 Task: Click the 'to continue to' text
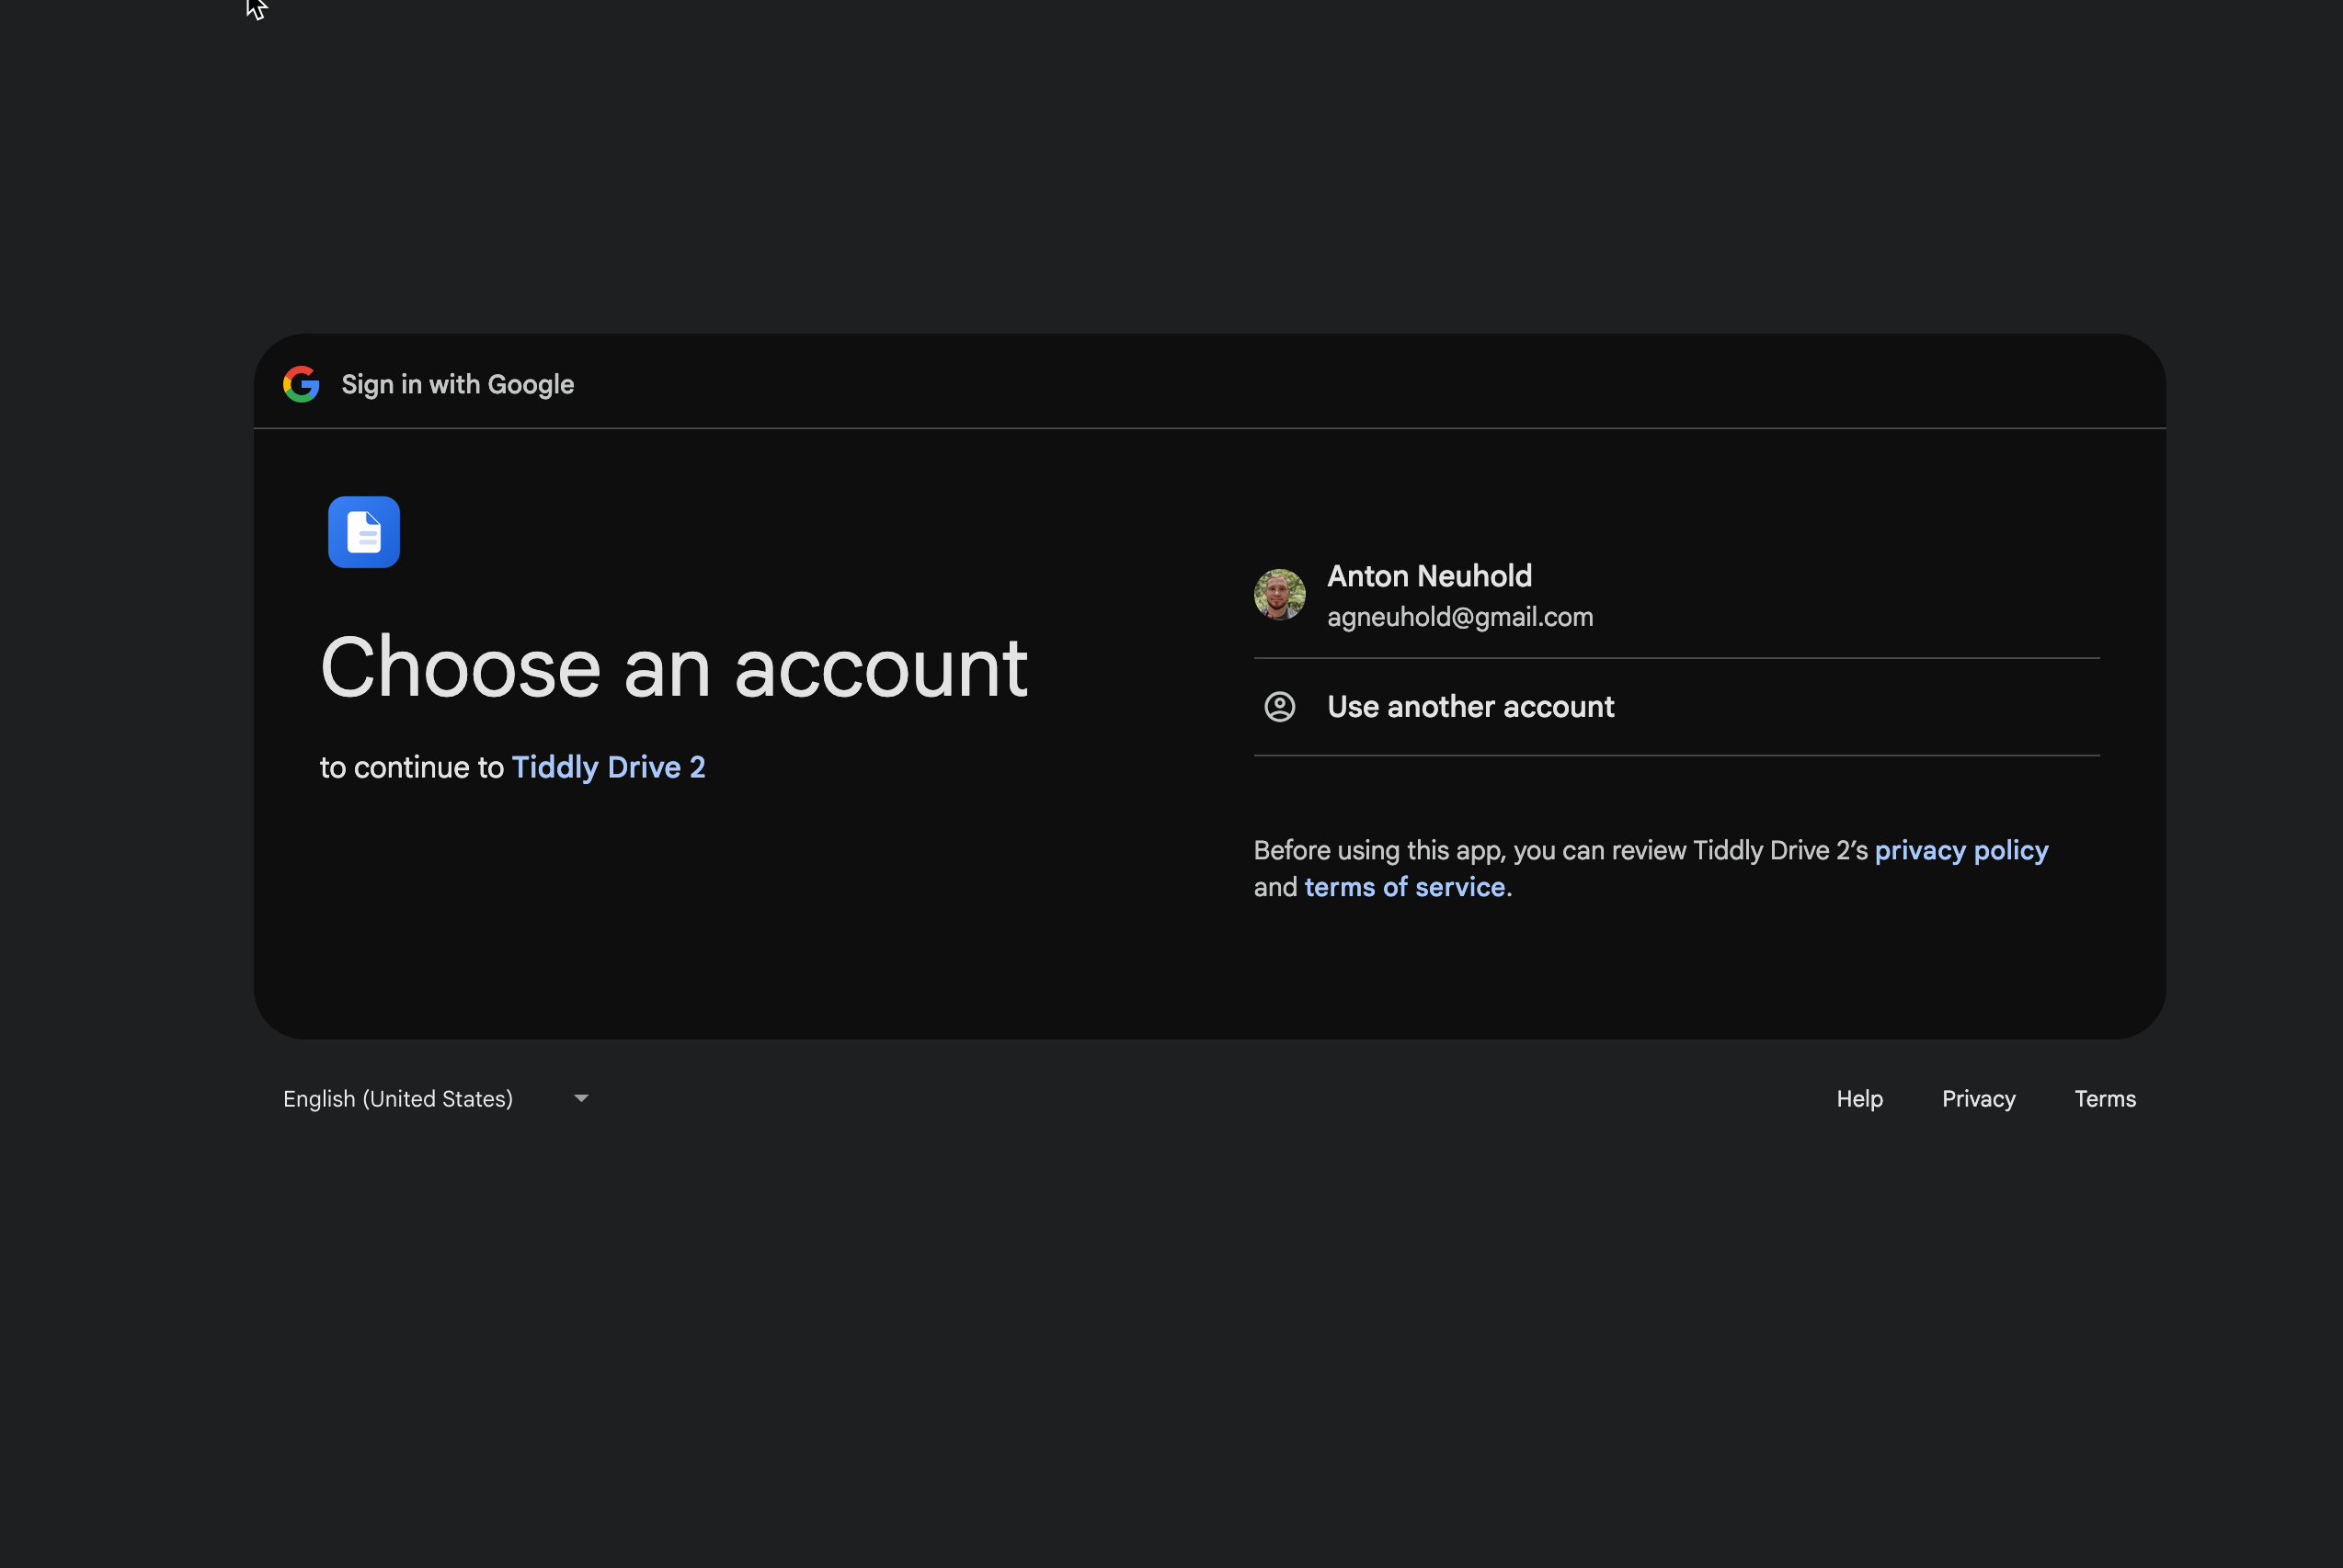point(411,767)
